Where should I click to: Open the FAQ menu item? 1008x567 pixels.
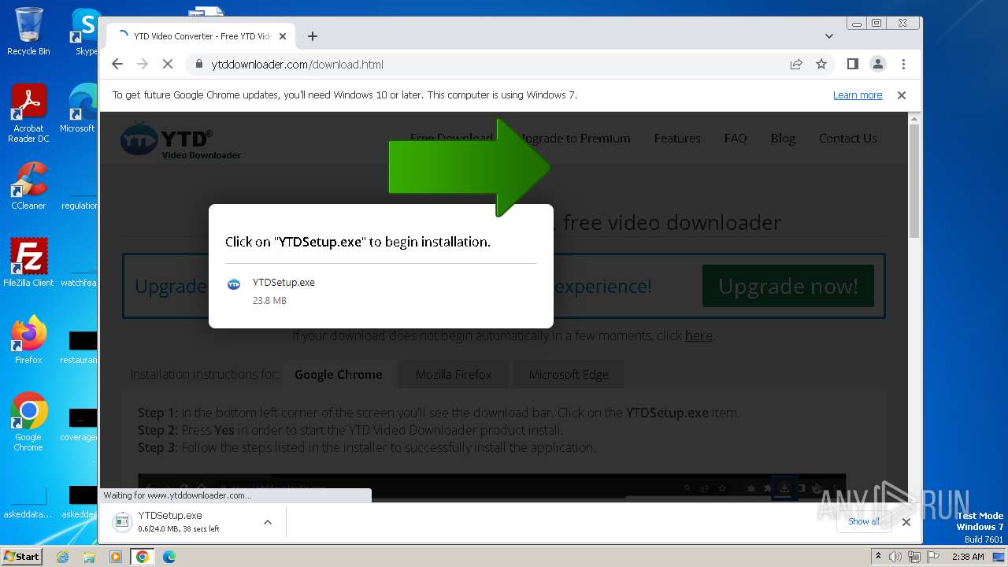coord(736,138)
